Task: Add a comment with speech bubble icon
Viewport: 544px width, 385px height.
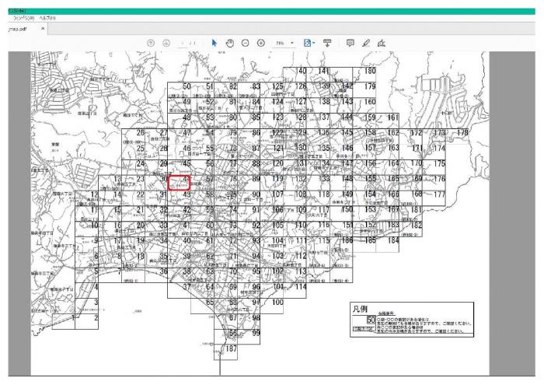Action: click(x=350, y=43)
